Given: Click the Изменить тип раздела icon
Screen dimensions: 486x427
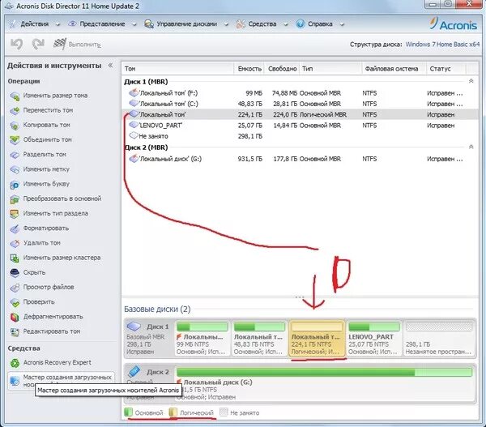Looking at the screenshot, I should pos(15,214).
